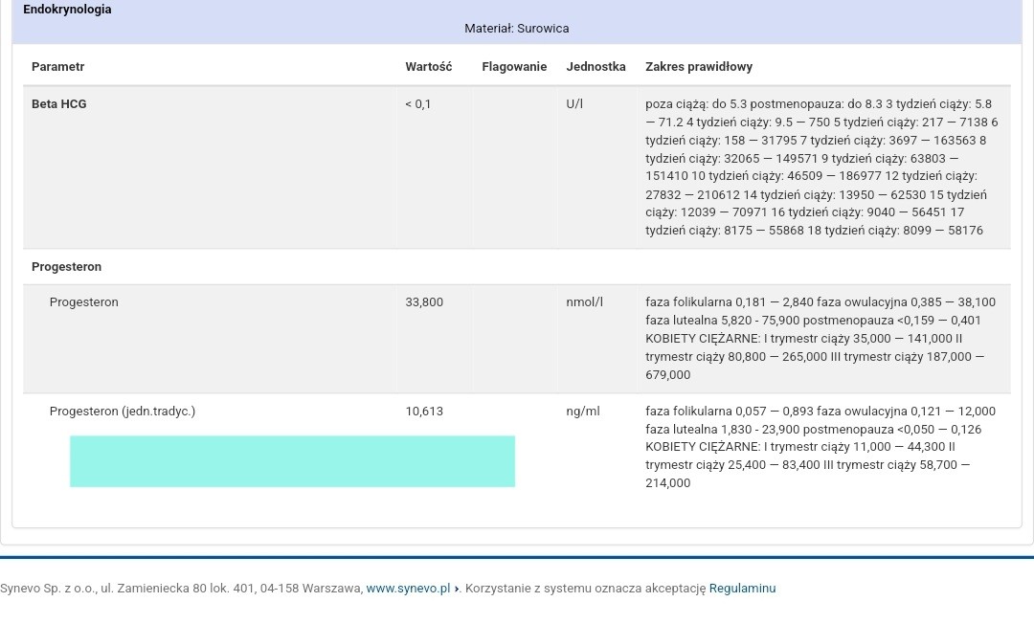Viewport: 1034px width, 624px height.
Task: Click the Progesteron group heading row
Action: tap(66, 267)
